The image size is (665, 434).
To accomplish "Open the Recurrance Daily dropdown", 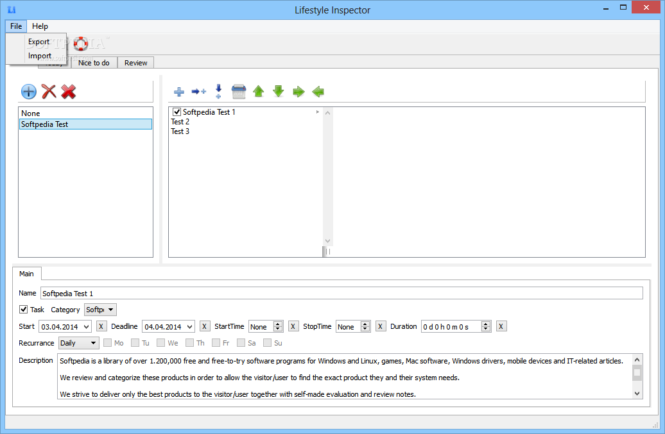I will pos(79,343).
